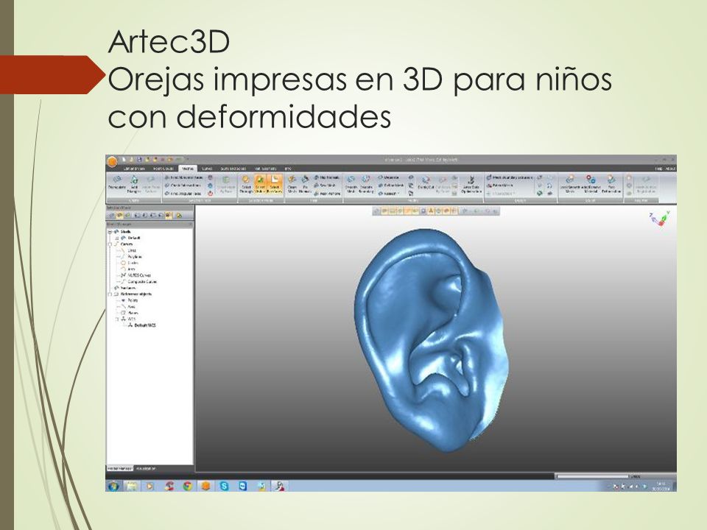Run Check Intersections on the mesh

coord(183,185)
